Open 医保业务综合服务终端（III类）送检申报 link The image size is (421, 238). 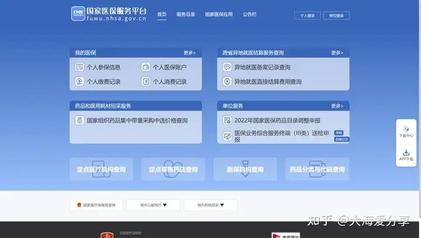point(282,136)
